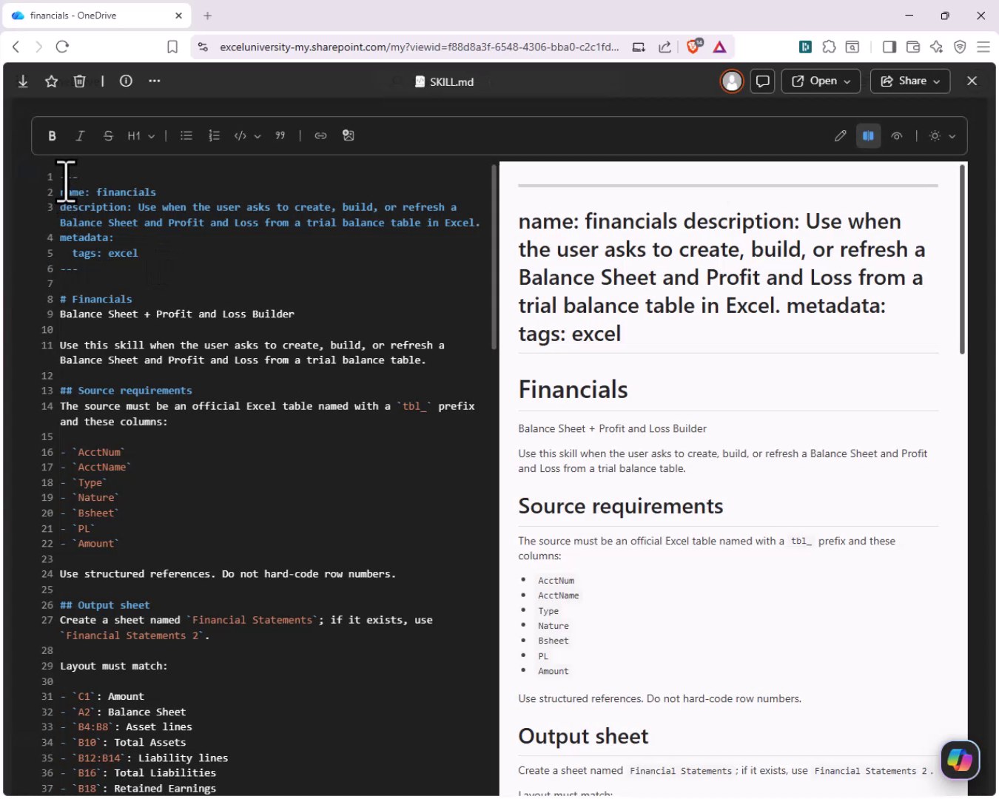
Task: Click 'Amount' bullet in preview
Action: coord(554,671)
